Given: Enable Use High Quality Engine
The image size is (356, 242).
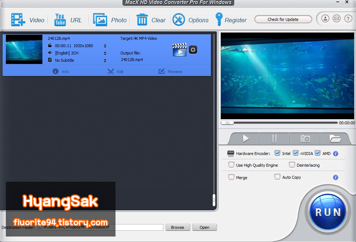Looking at the screenshot, I should (x=231, y=165).
